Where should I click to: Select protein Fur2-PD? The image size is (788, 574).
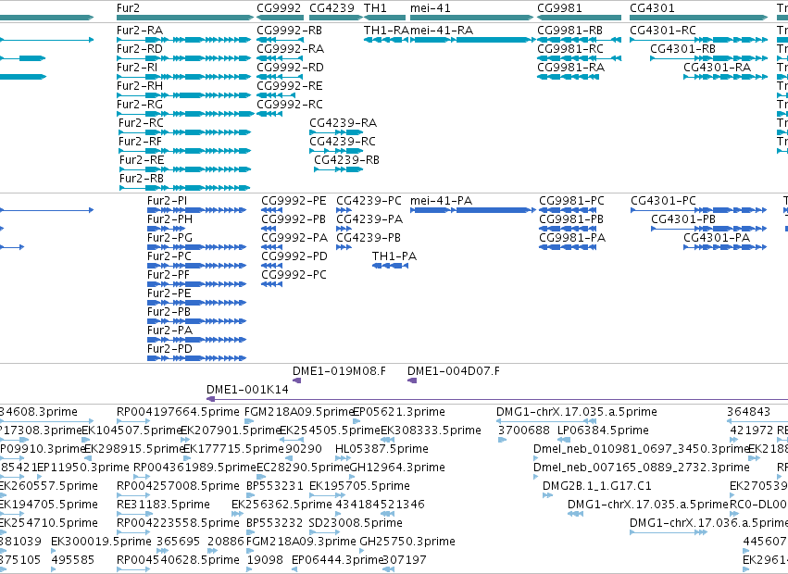[x=197, y=358]
